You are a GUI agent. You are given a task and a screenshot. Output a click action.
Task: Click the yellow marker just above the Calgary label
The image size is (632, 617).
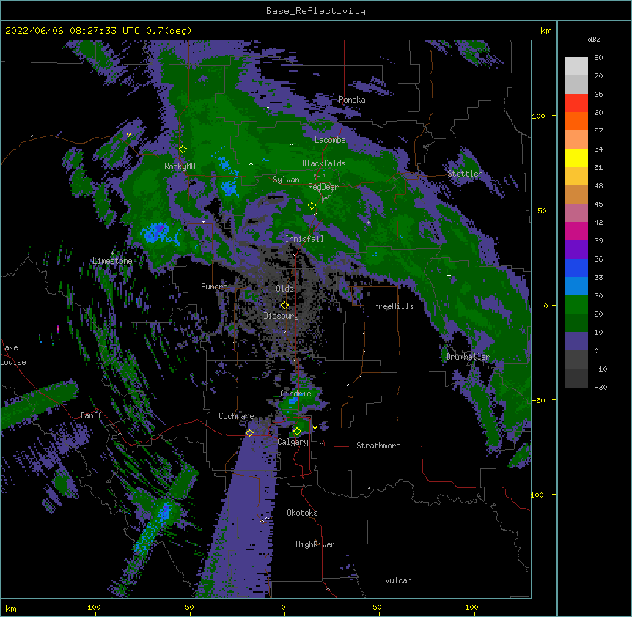(297, 432)
